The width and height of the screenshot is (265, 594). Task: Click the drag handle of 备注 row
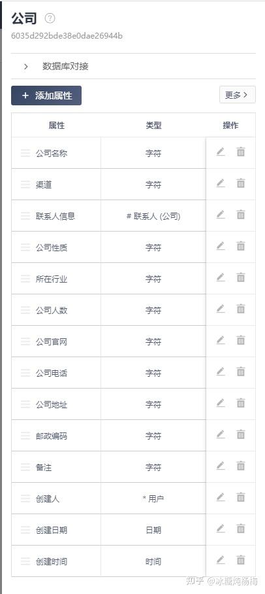coord(25,468)
